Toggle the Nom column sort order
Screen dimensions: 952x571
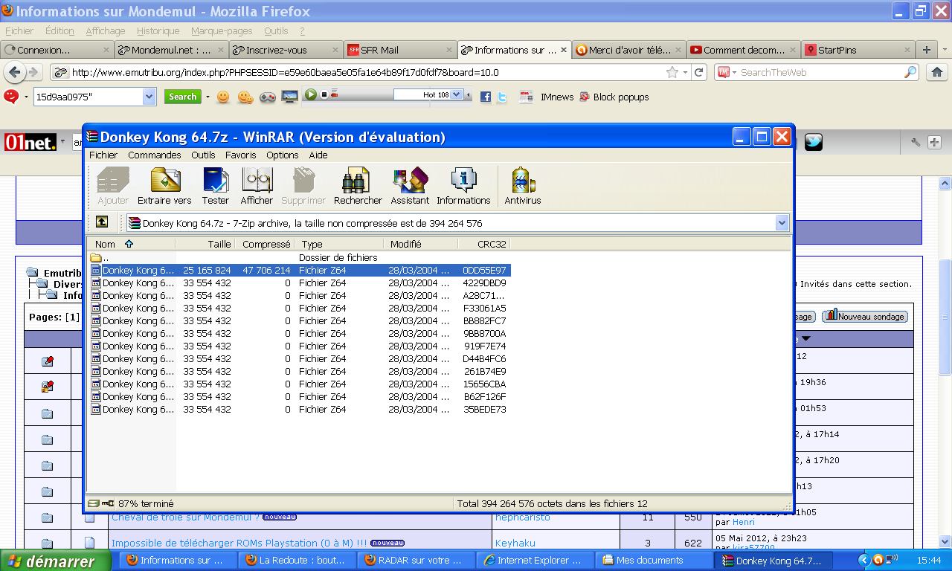[x=105, y=243]
